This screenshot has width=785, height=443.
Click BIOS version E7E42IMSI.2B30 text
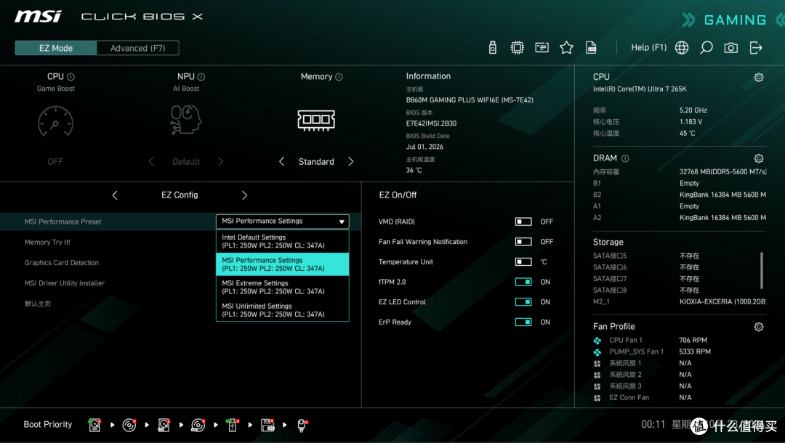[x=431, y=123]
